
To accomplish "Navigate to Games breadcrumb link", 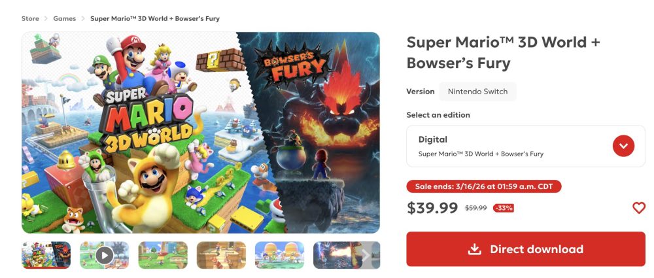I will point(64,19).
